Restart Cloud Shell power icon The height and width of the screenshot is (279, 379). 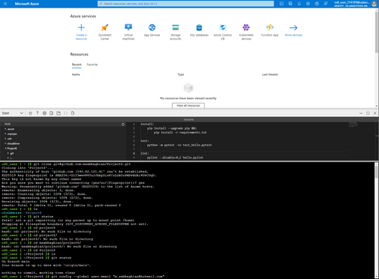[30, 113]
